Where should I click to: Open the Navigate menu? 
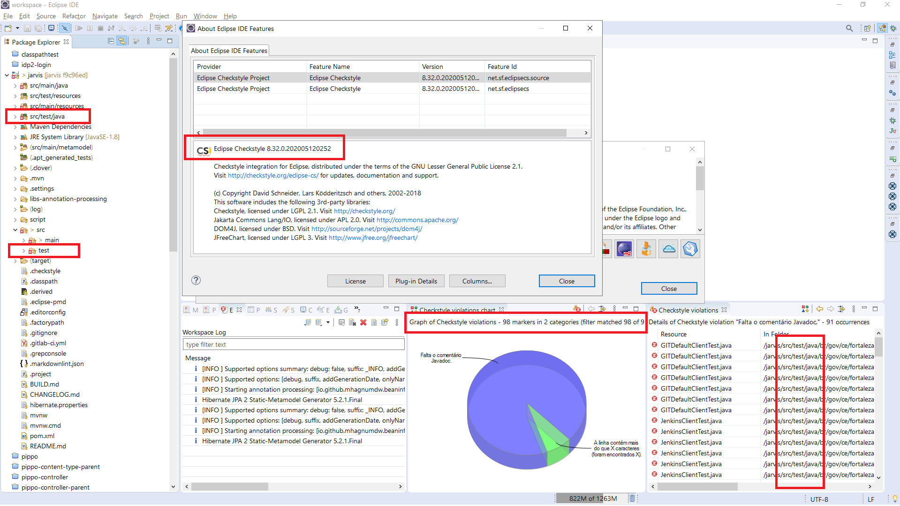(105, 16)
